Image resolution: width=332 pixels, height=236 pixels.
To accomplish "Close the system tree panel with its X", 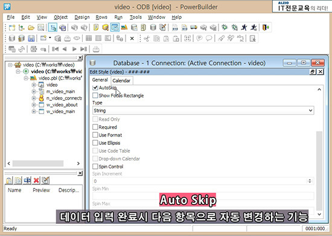I will (x=80, y=58).
